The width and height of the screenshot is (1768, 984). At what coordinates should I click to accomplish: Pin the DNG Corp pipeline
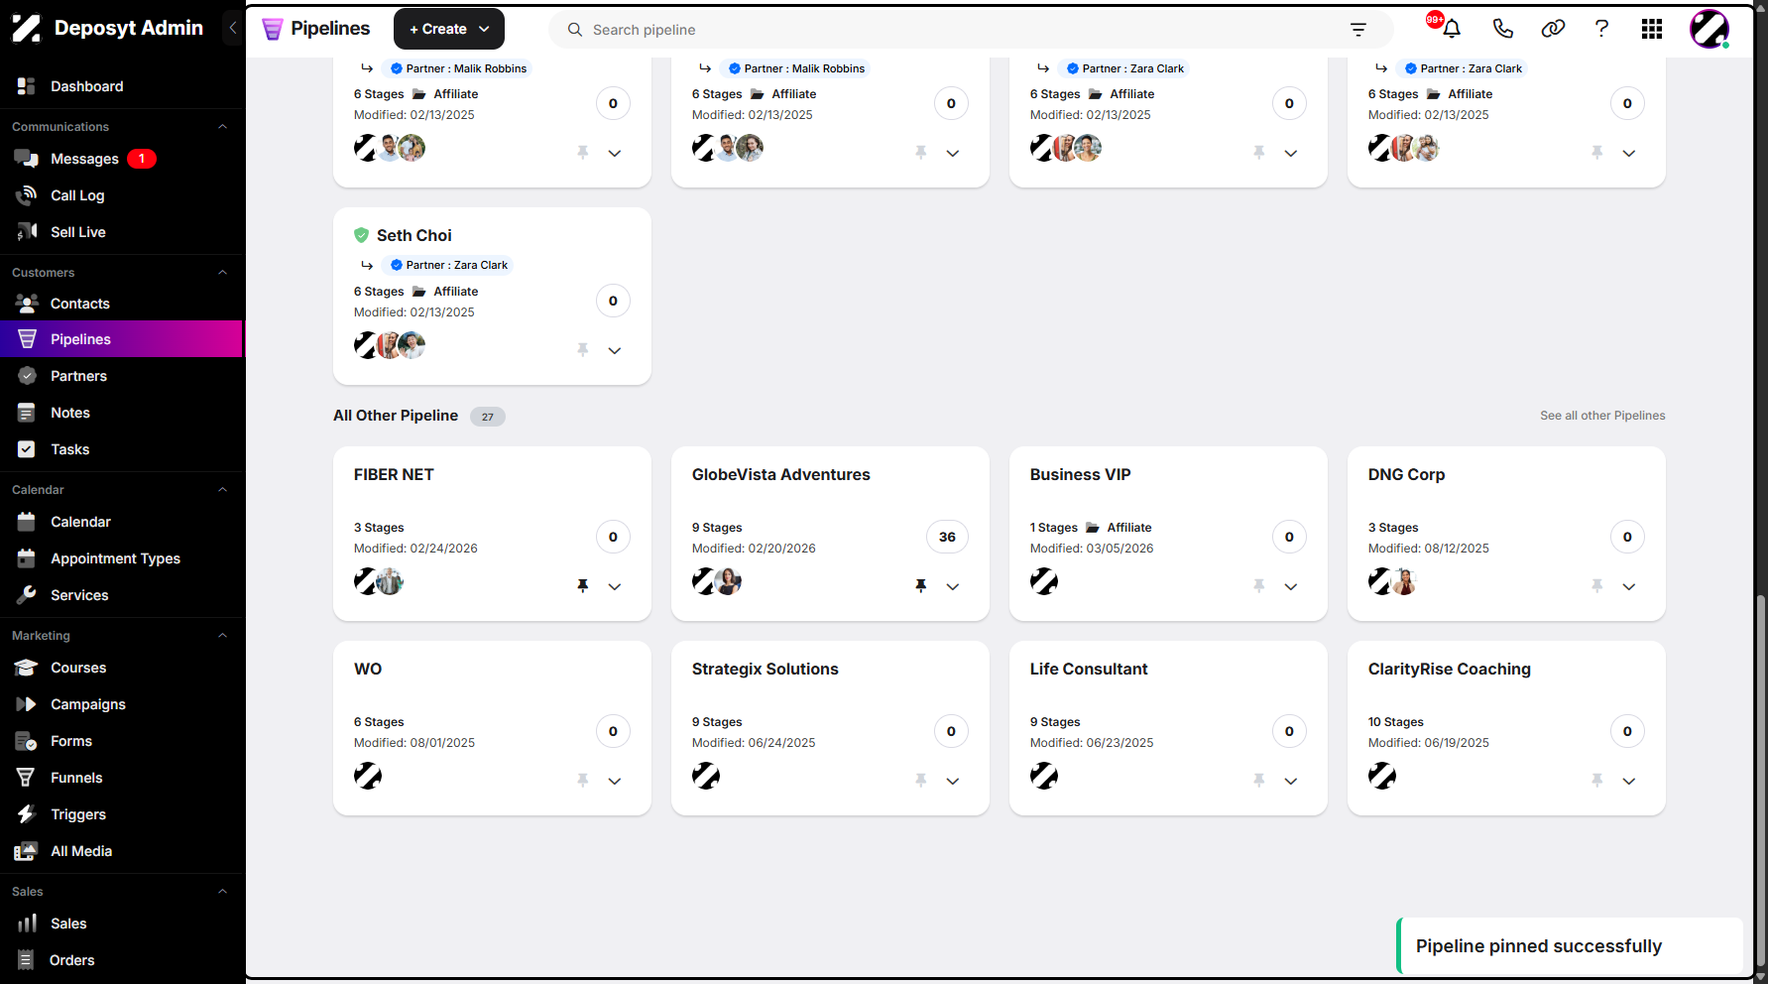pos(1597,586)
